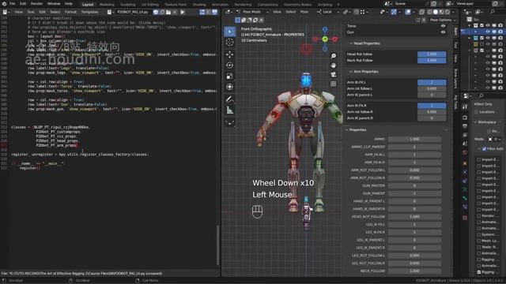Image resolution: width=506 pixels, height=284 pixels.
Task: Activate the Scale tool in viewport toolbar
Action: [x=230, y=77]
